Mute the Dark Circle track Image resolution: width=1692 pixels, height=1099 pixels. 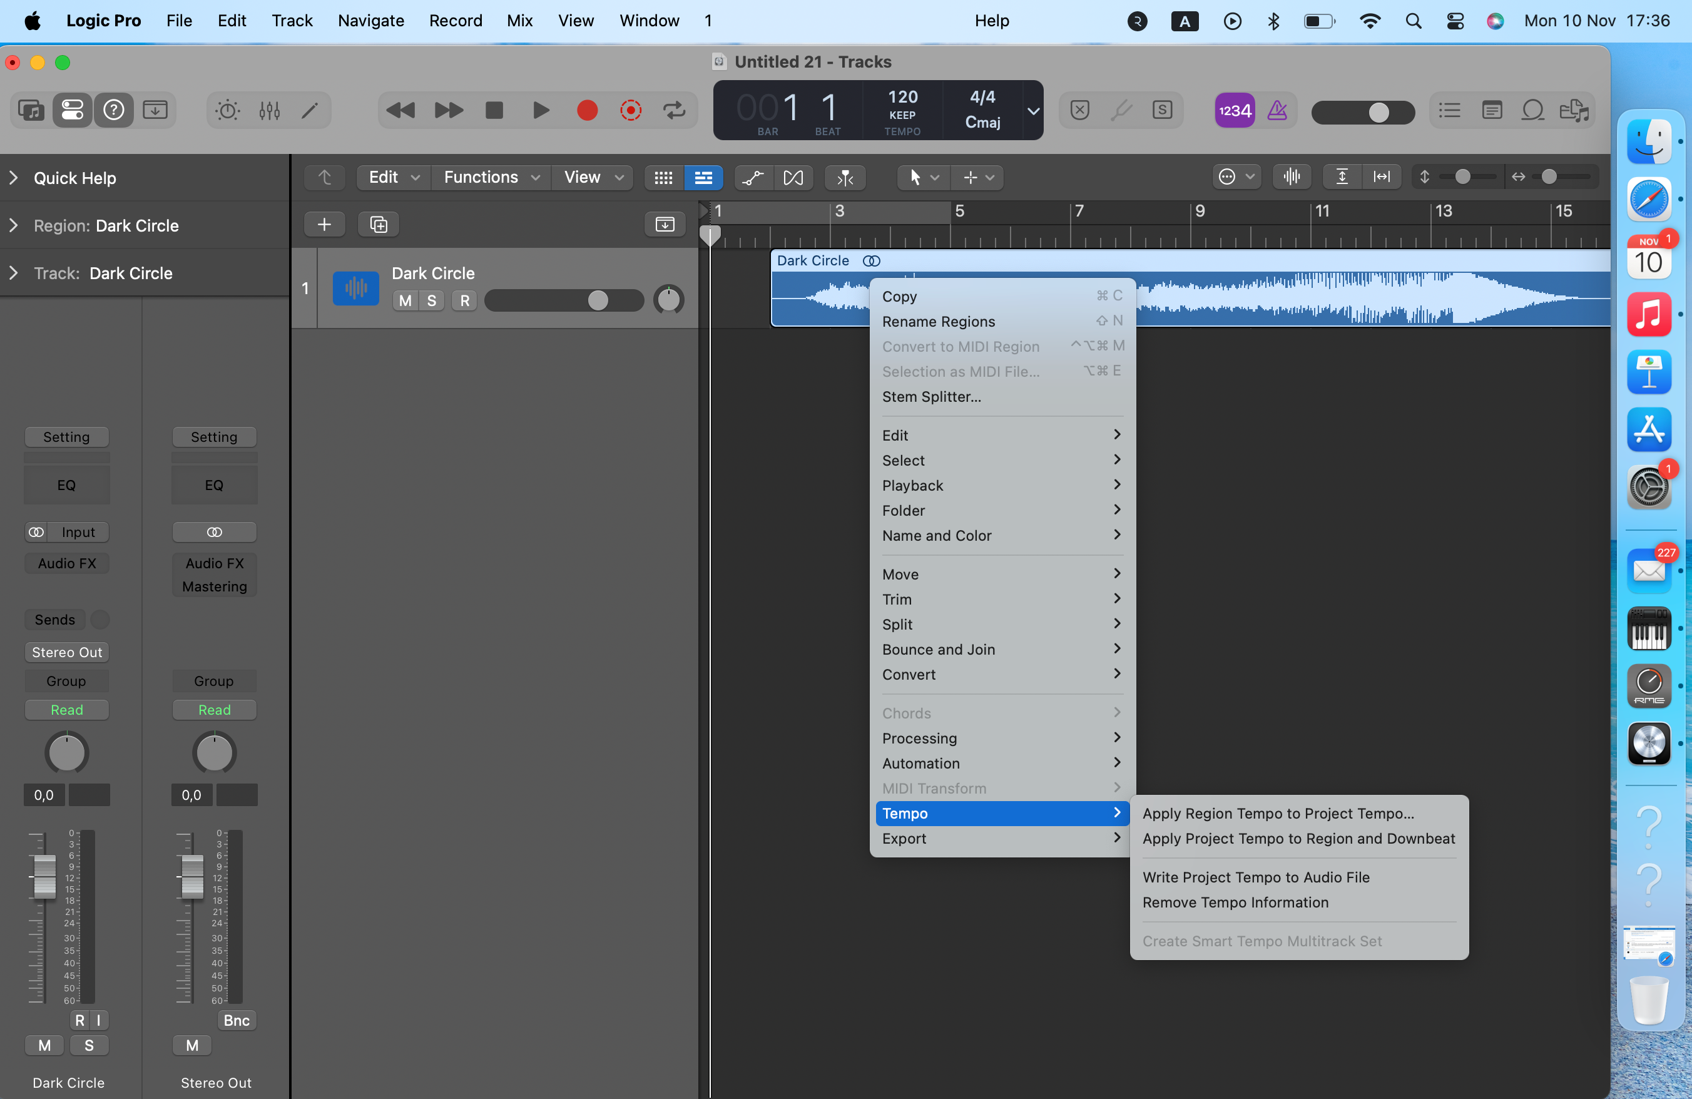pos(405,300)
